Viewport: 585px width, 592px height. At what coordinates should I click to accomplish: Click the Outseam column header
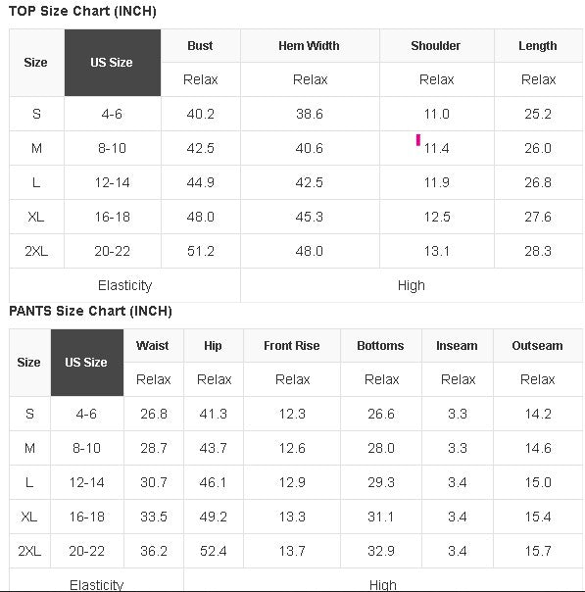538,345
